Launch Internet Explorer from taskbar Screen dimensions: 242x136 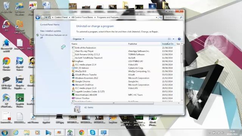click(x=16, y=133)
